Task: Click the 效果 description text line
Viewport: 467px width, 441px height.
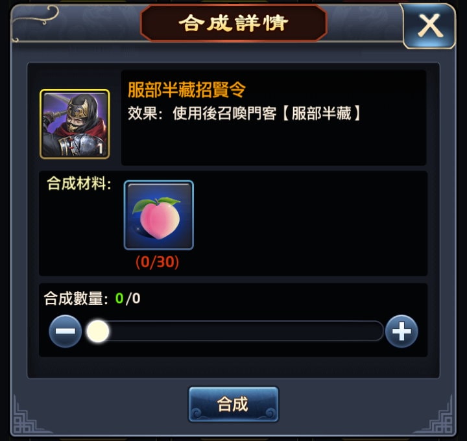Action: point(245,113)
